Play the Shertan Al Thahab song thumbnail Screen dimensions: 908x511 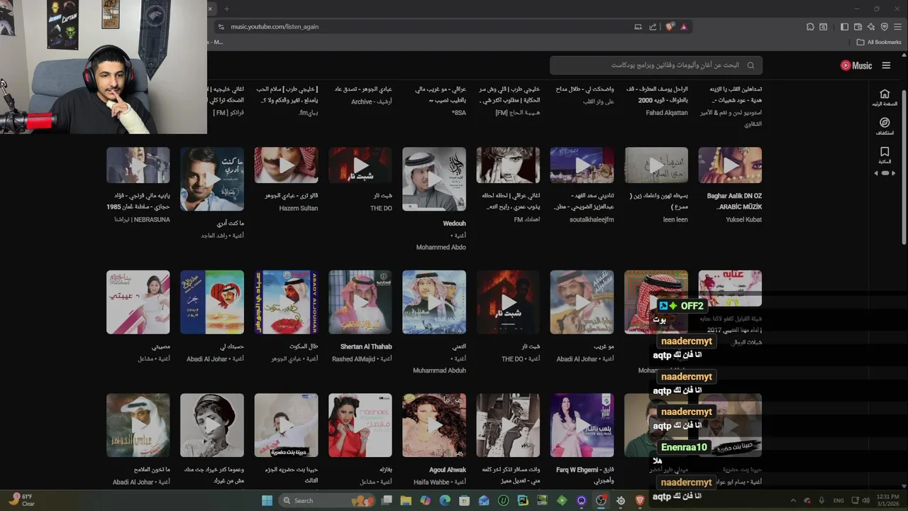coord(360,302)
